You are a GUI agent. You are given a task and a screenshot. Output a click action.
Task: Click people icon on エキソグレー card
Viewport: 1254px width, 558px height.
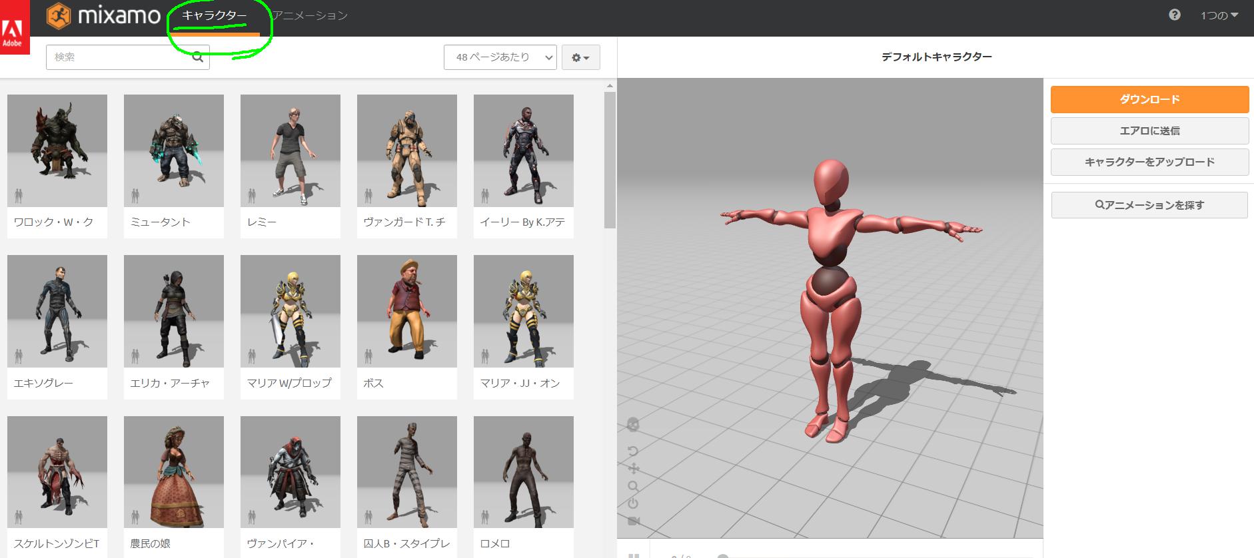tap(19, 356)
